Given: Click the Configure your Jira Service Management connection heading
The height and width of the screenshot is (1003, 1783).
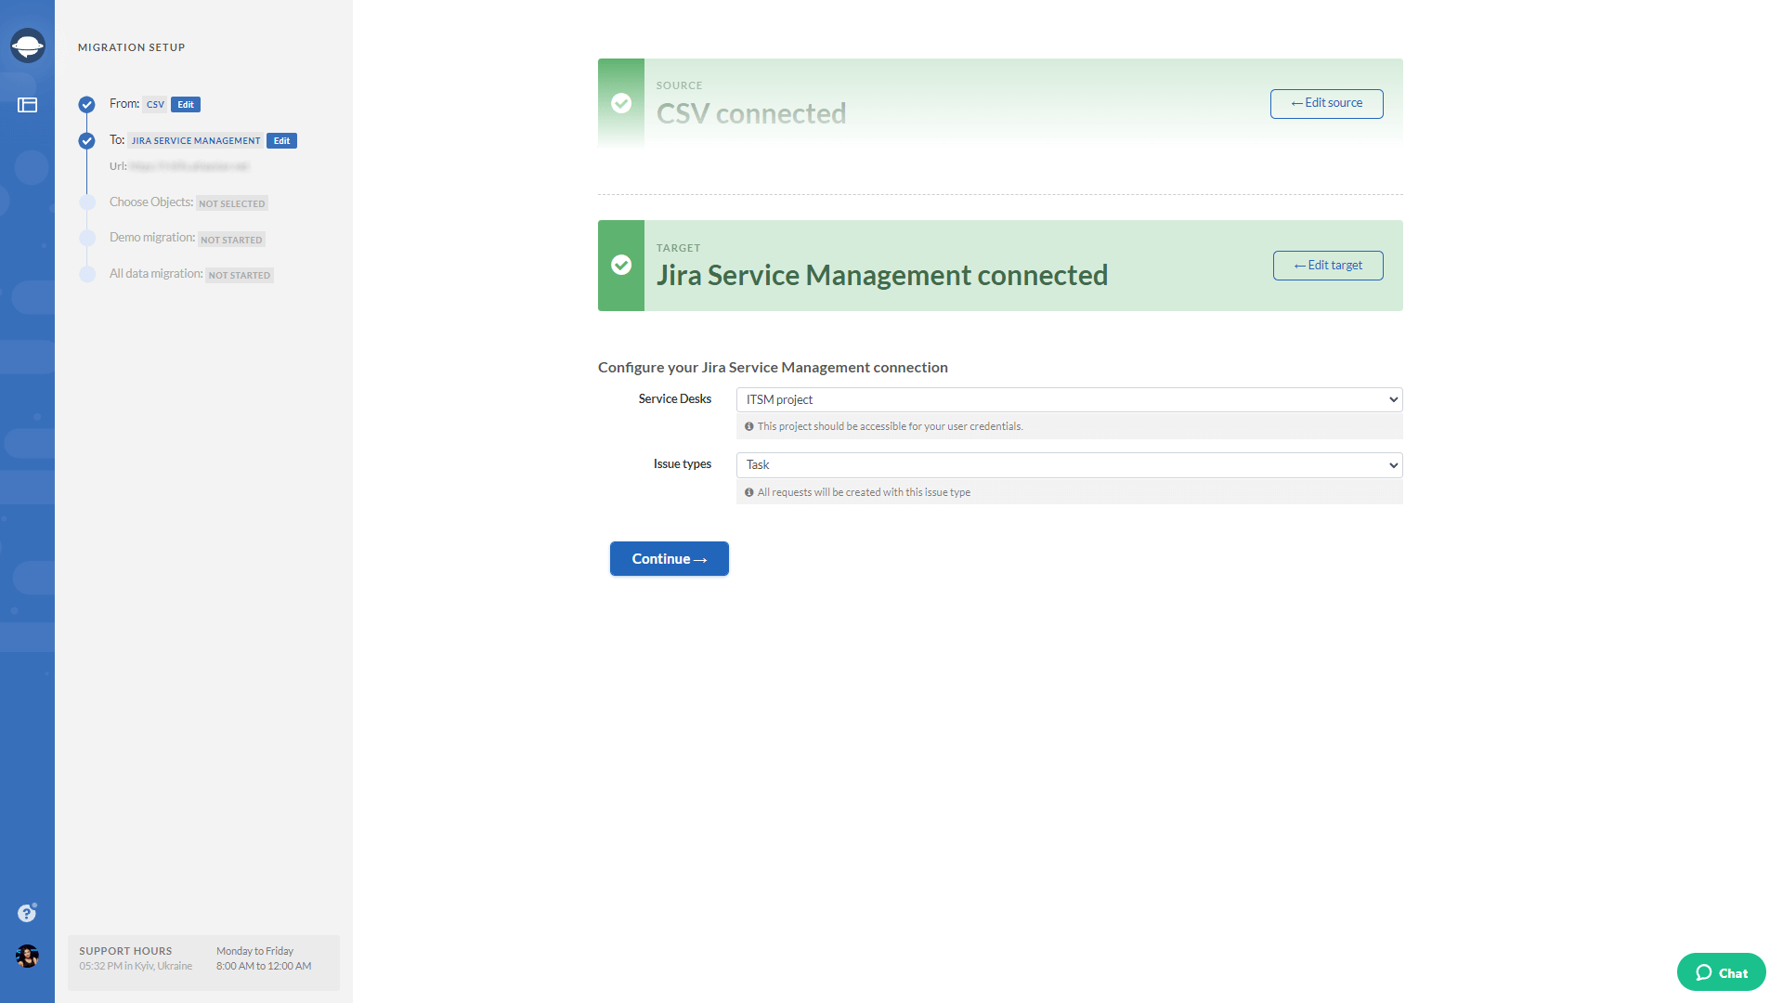Looking at the screenshot, I should point(773,368).
